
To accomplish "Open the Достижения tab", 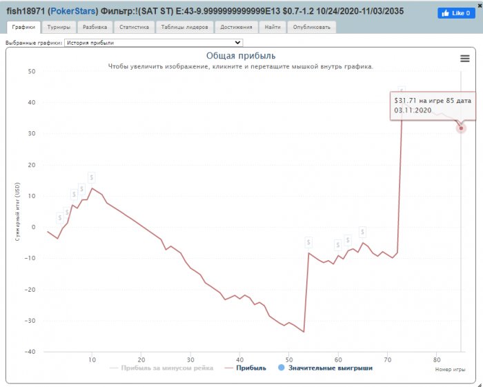I will [236, 27].
